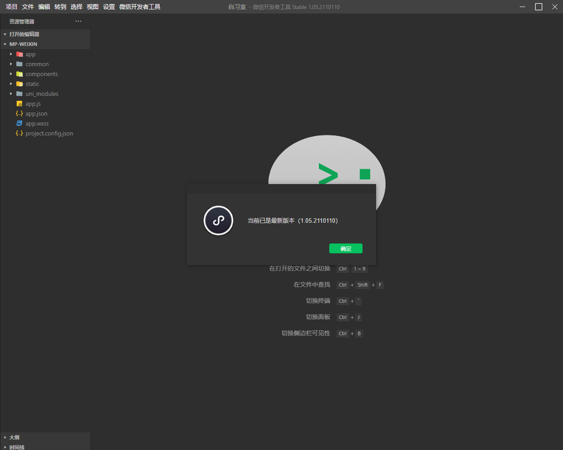
Task: Click the JS icon beside app.js
Action: pyautogui.click(x=19, y=103)
